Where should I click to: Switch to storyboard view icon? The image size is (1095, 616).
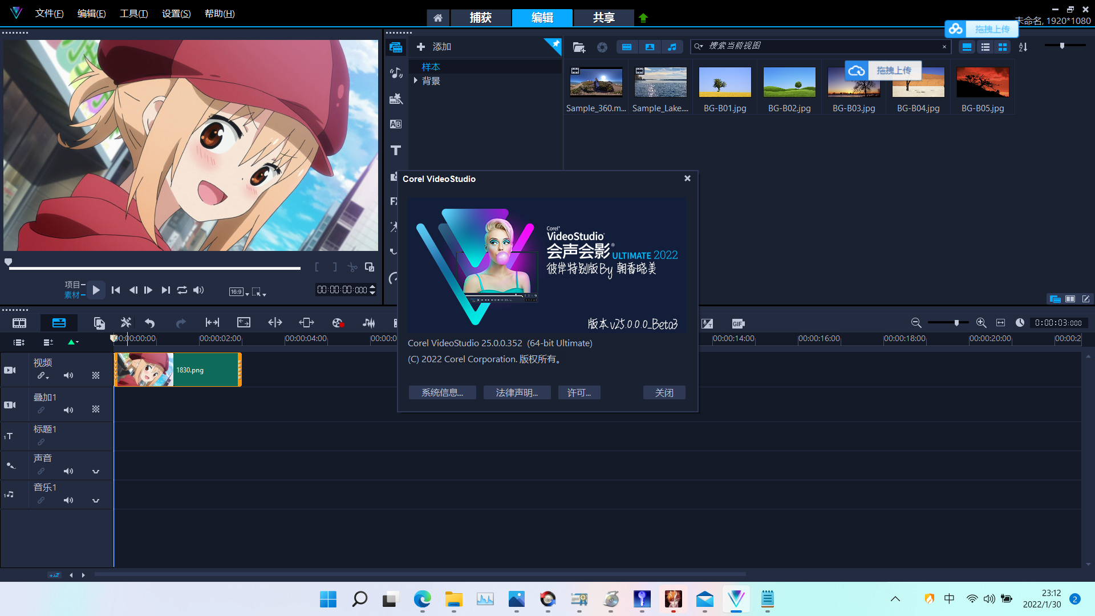pyautogui.click(x=19, y=323)
